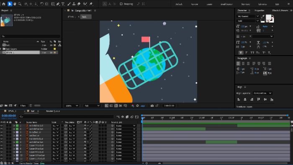The image size is (293, 165).
Task: Click the eyedropper in Character panel
Action: 262,16
